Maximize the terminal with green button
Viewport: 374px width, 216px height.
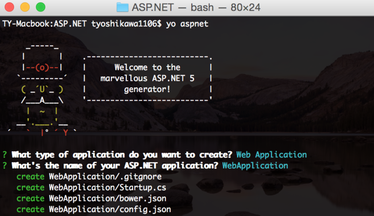click(x=41, y=7)
